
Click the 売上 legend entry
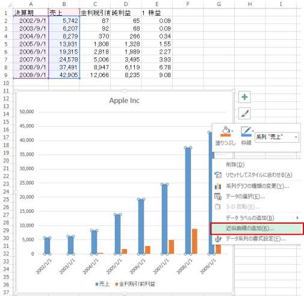pos(102,284)
